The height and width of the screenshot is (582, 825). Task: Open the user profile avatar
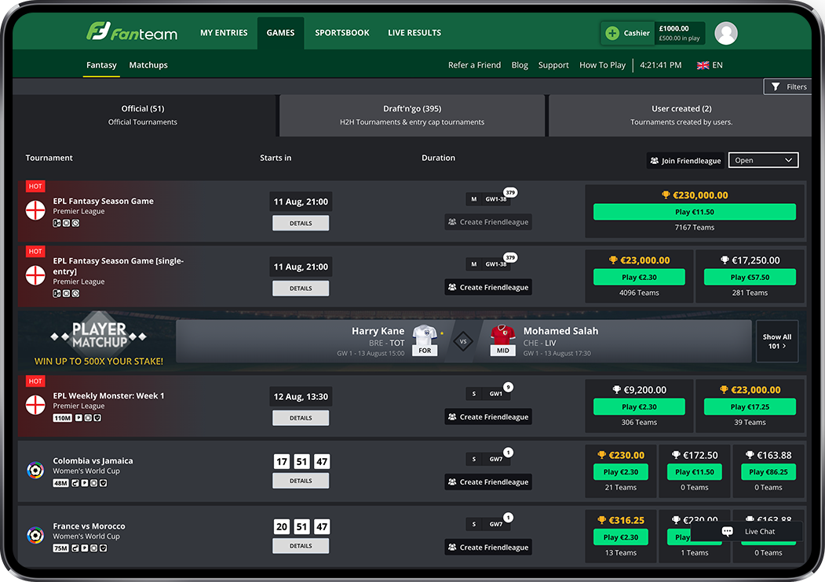click(x=726, y=33)
